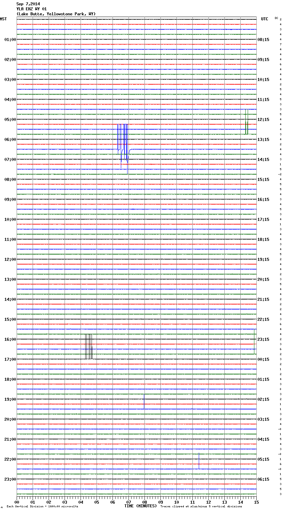This screenshot has height=511, width=283.
Task: Click the location text "(Lake Butte, Yellowstone Park, WY)"
Action: (56, 14)
